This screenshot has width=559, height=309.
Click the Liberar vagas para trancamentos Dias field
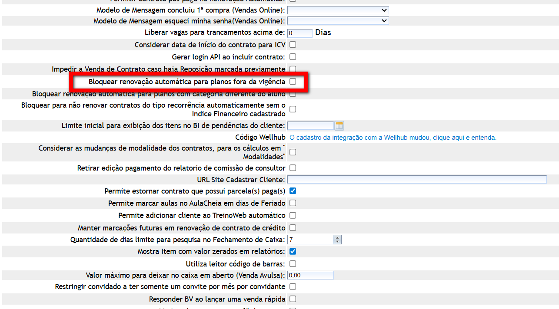coord(300,33)
